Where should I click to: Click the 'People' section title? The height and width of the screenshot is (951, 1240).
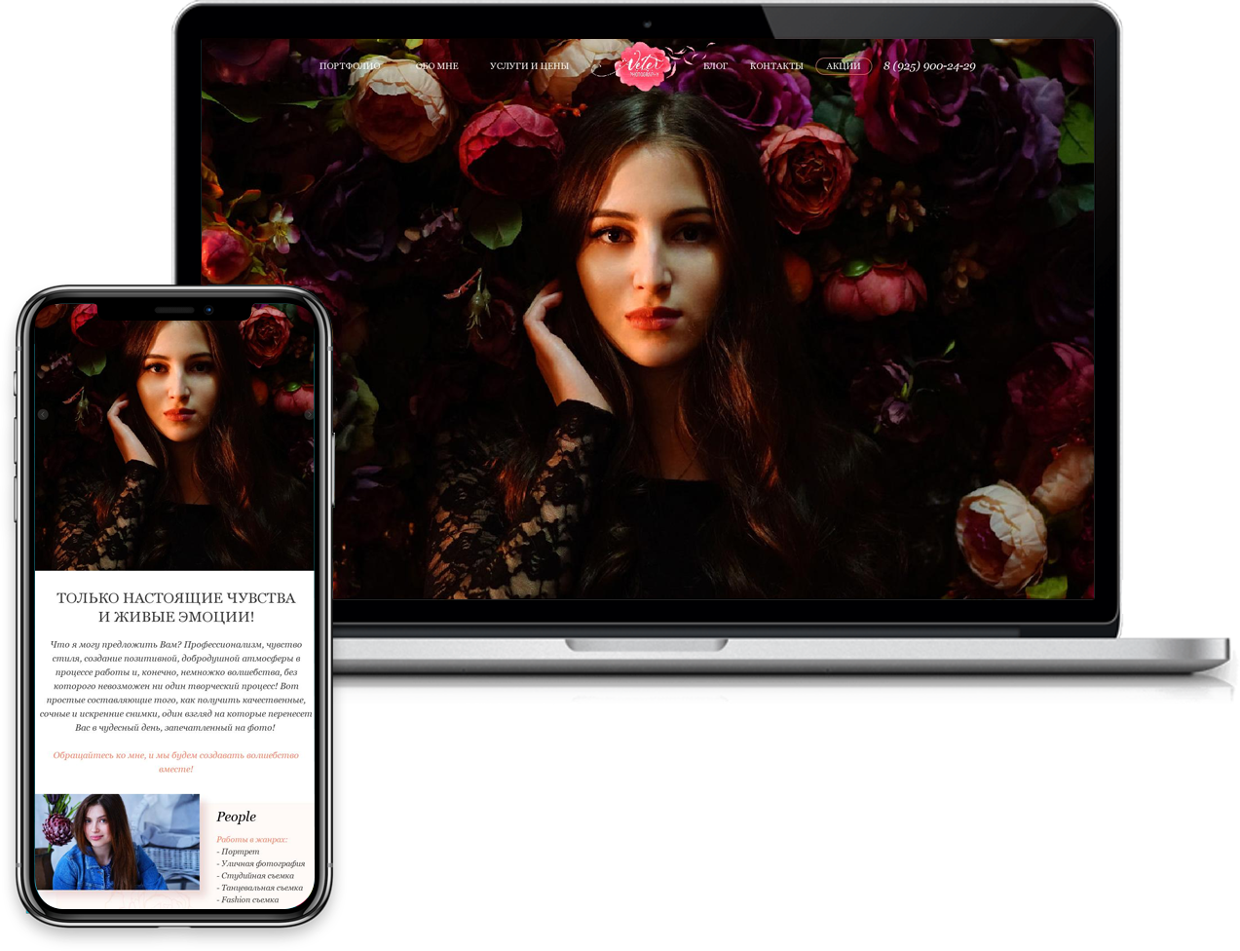pyautogui.click(x=236, y=817)
